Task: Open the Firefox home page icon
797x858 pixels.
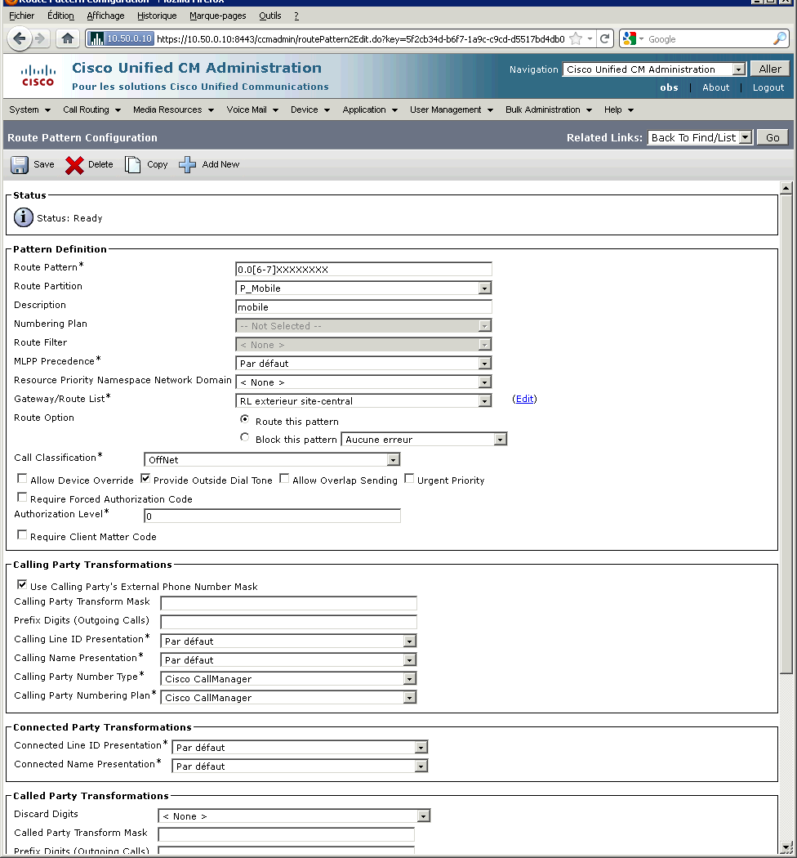Action: (67, 38)
